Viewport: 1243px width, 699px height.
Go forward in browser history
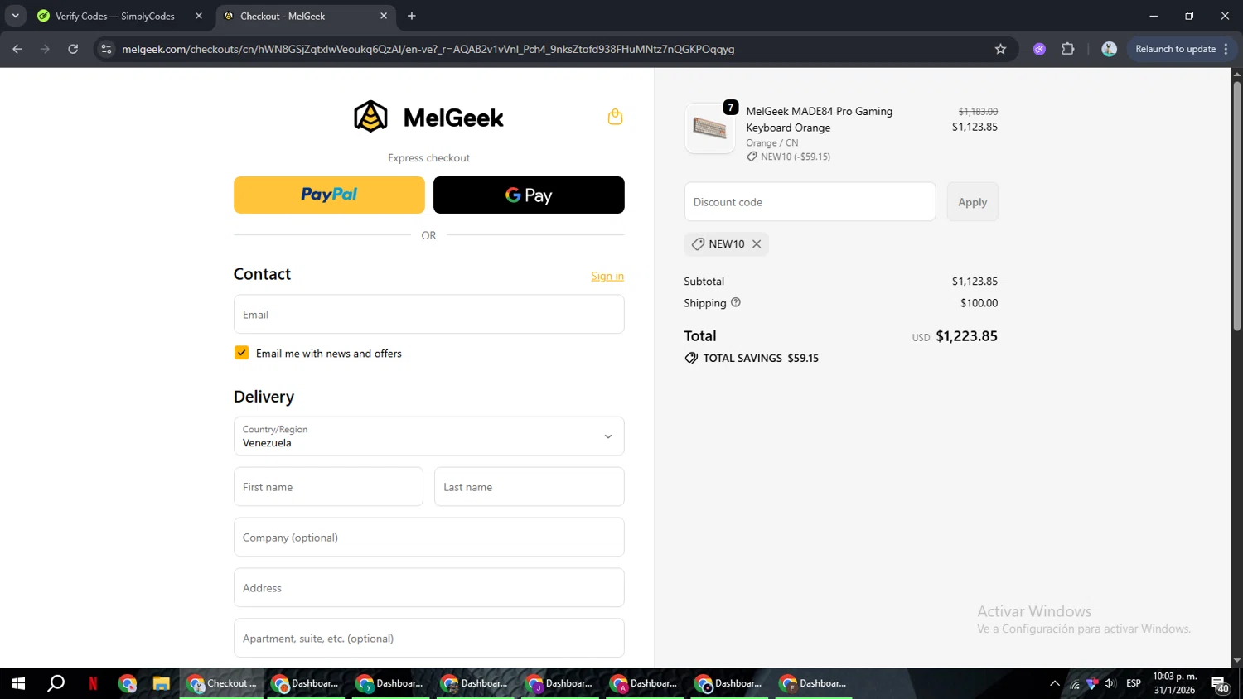[45, 49]
